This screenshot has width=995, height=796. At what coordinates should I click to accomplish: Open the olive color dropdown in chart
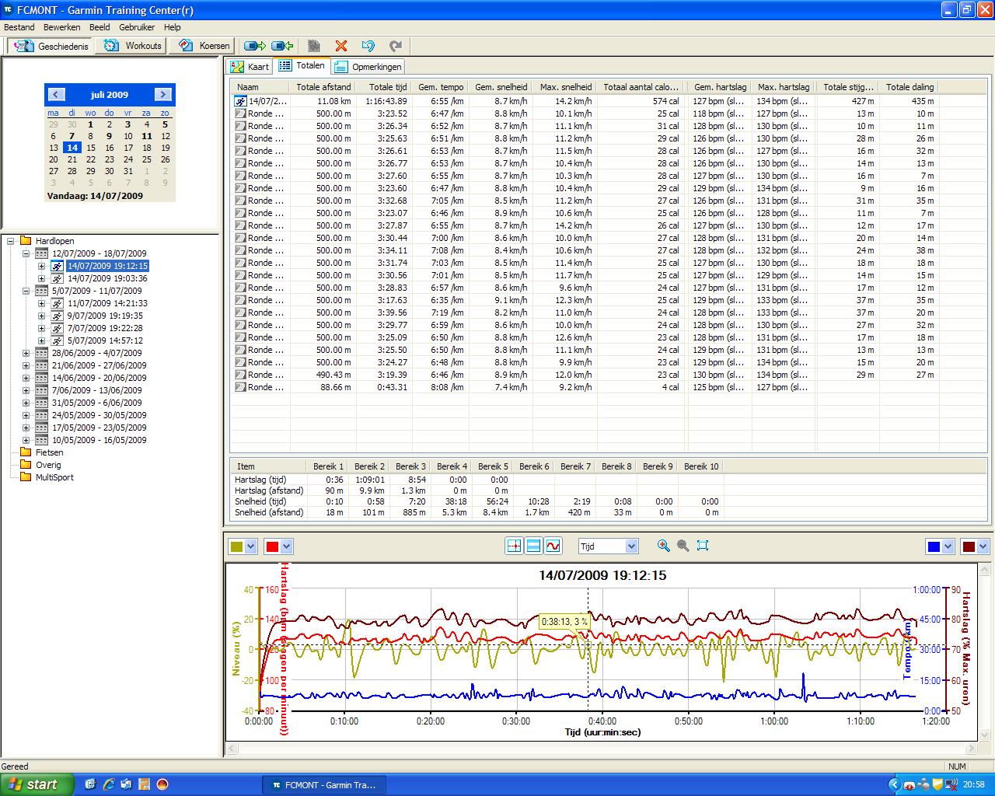(250, 546)
